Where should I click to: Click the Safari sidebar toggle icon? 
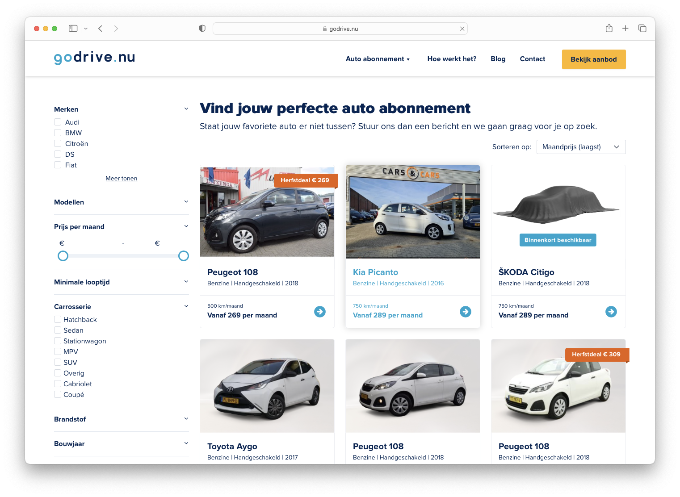pyautogui.click(x=73, y=29)
